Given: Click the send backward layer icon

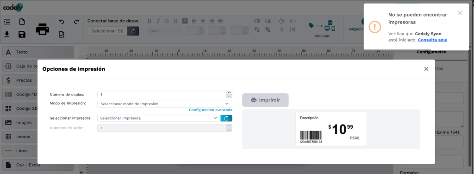Looking at the screenshot, I should coord(268,21).
